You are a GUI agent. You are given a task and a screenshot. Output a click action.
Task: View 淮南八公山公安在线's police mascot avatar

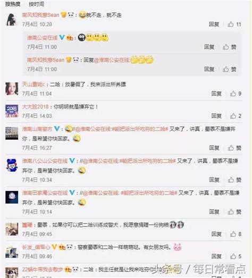pyautogui.click(x=12, y=165)
